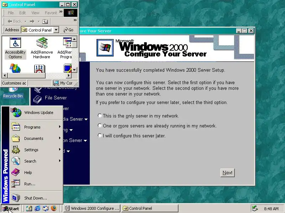285x213 pixels.
Task: Click the Search magnifier icon in Start menu
Action: point(16,161)
